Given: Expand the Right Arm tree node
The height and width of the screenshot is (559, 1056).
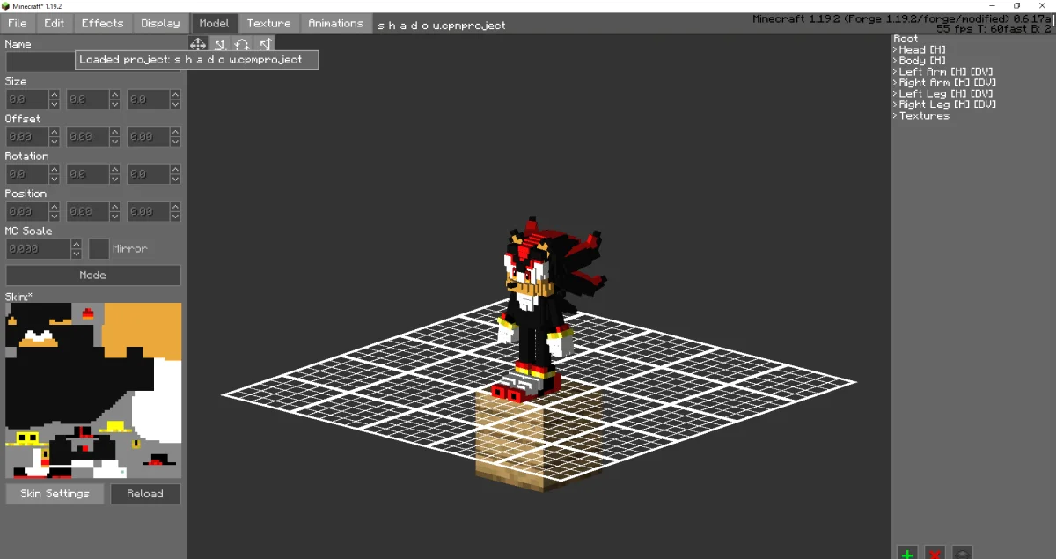Looking at the screenshot, I should pos(895,83).
